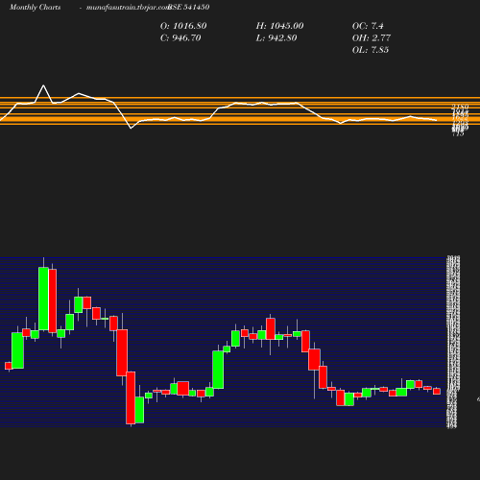
Task: Click the highest peak of the white line
Action: coord(43,85)
